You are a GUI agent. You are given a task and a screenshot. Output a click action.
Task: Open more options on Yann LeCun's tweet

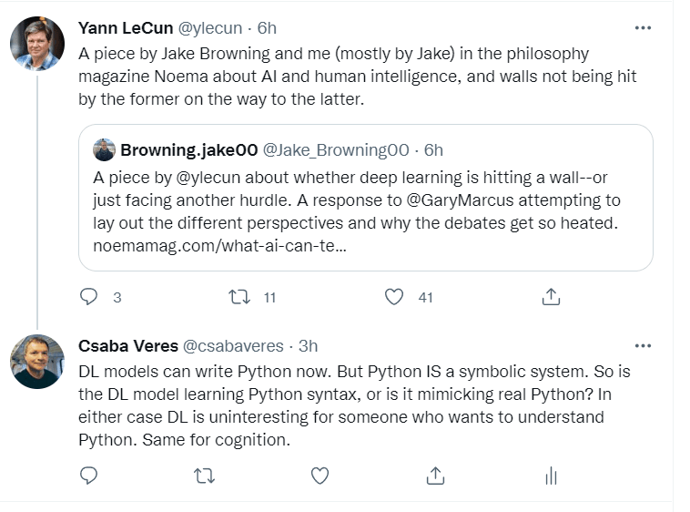coord(643,28)
